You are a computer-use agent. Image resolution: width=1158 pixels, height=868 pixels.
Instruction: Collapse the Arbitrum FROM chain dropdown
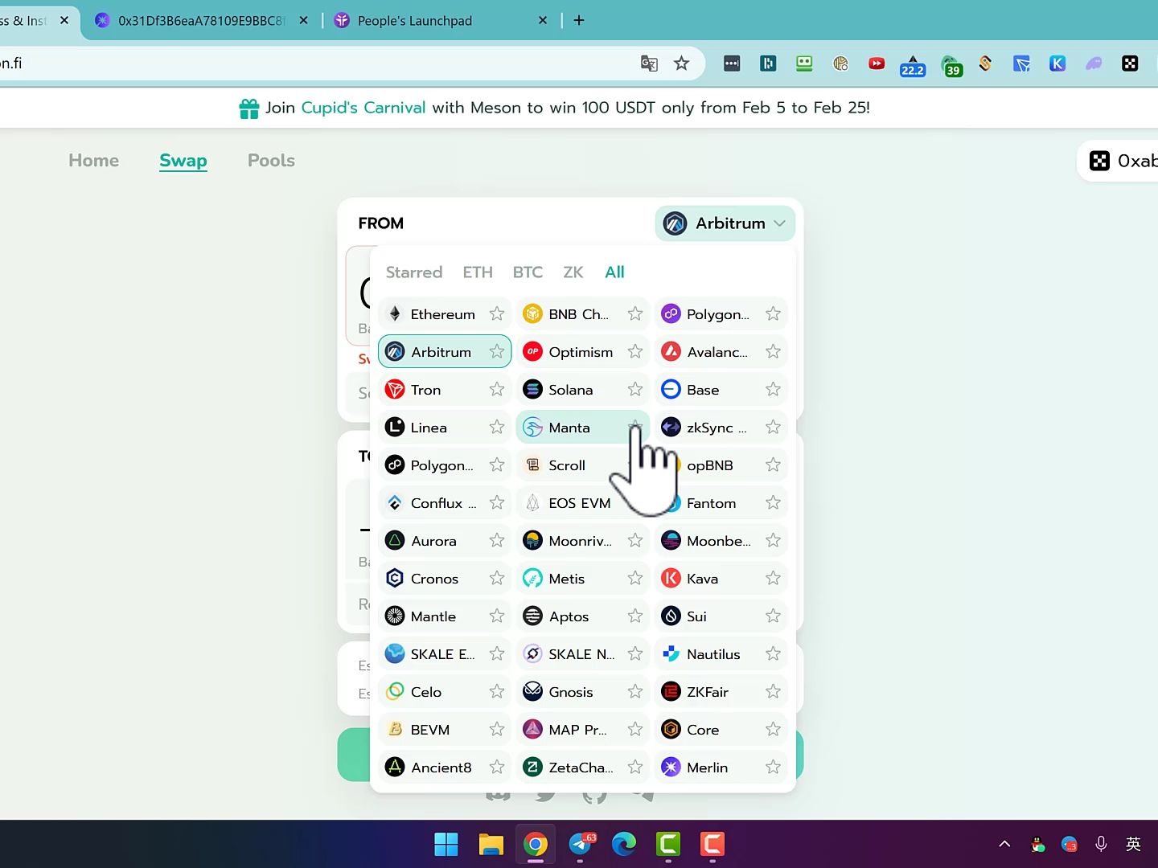725,223
